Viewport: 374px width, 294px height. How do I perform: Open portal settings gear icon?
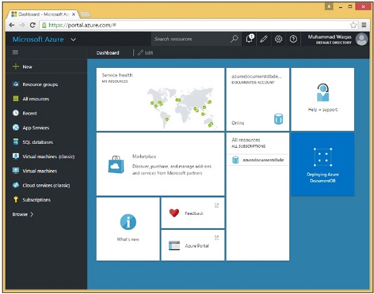pyautogui.click(x=279, y=39)
